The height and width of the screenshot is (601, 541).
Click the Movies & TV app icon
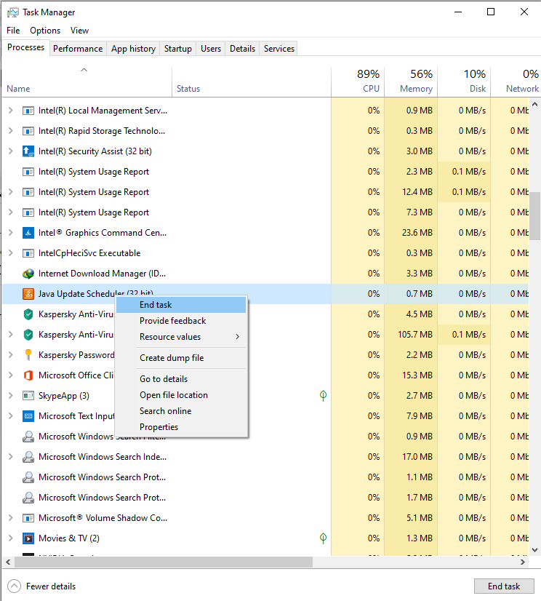(28, 538)
